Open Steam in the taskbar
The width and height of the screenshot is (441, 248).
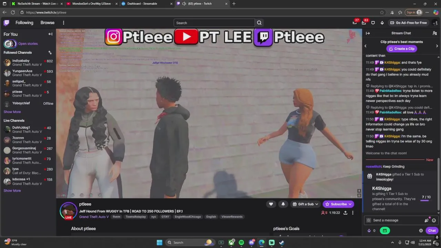click(x=281, y=242)
